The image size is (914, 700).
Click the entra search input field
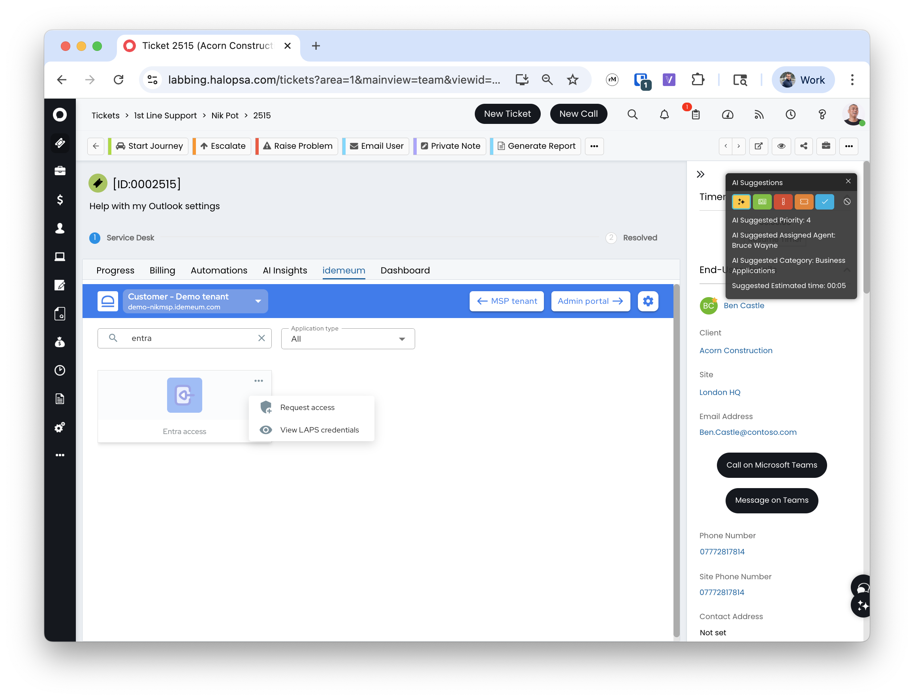point(185,338)
